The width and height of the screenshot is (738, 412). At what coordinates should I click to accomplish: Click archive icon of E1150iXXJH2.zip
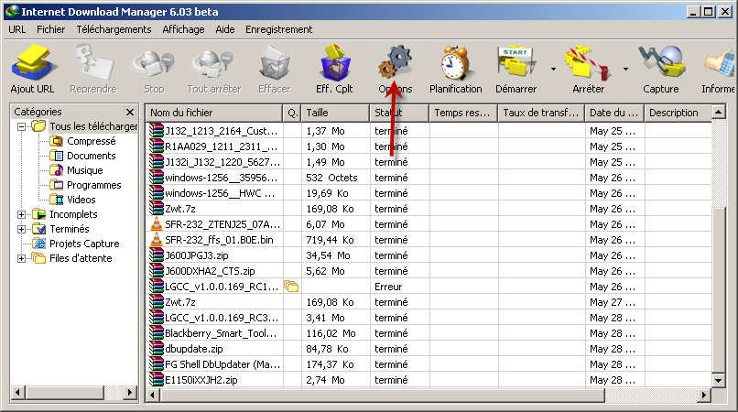click(x=157, y=380)
